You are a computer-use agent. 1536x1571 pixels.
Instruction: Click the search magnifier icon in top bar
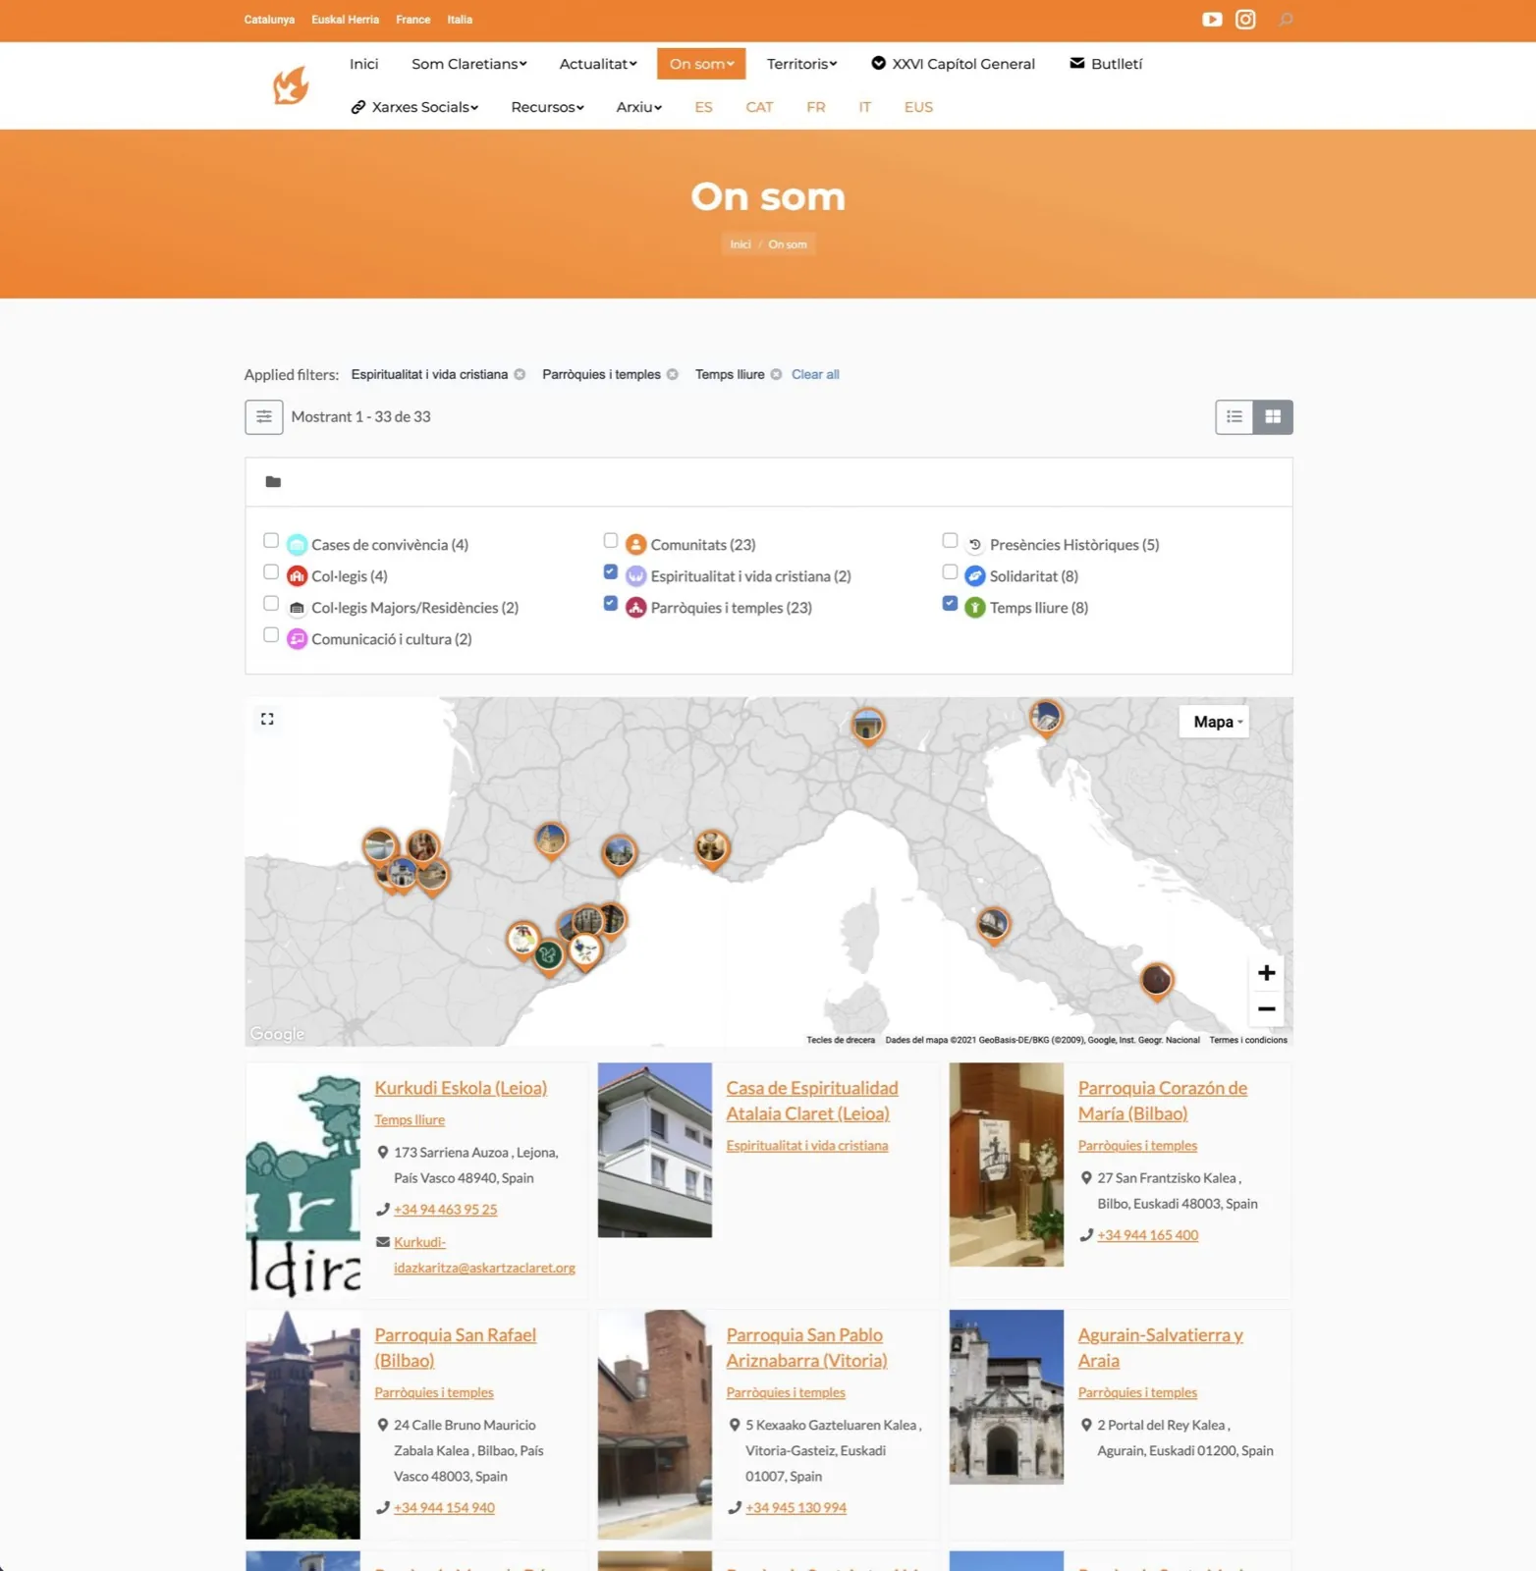click(x=1286, y=20)
